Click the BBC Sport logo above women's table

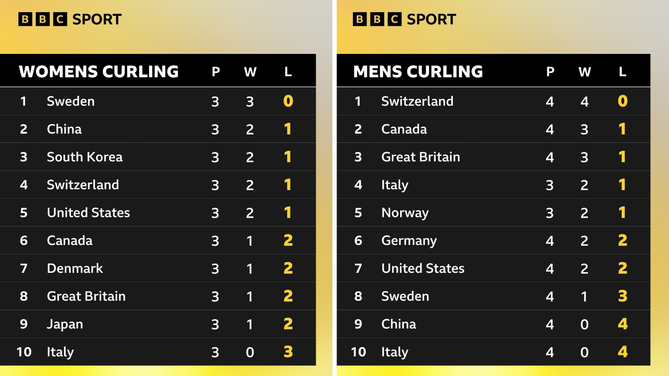[70, 19]
